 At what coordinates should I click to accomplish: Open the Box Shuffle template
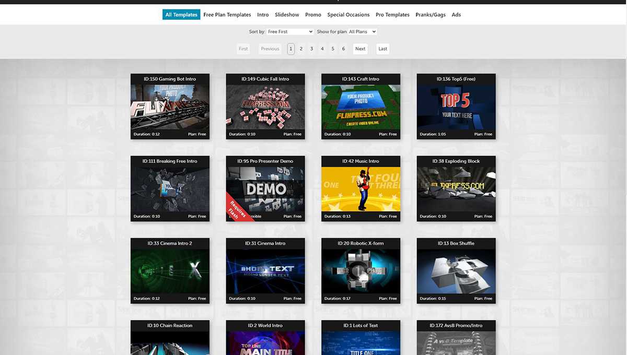[x=456, y=271]
